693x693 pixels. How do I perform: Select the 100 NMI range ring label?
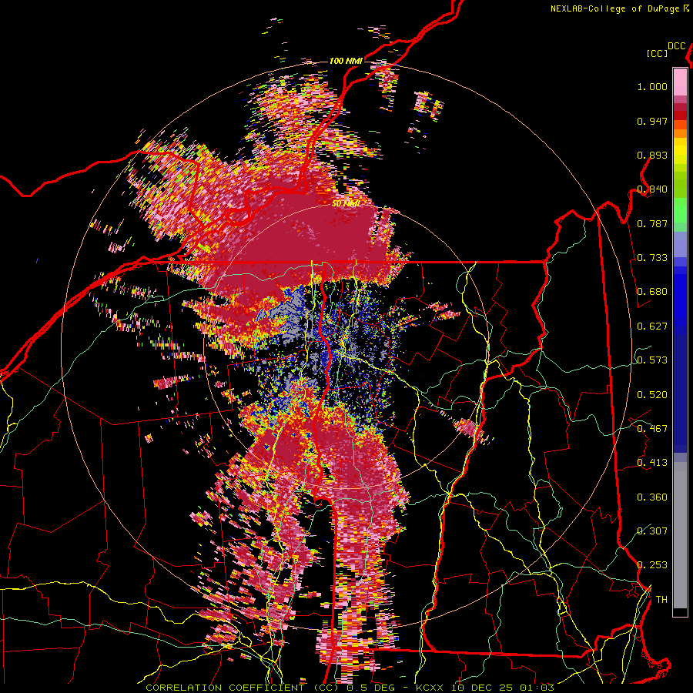[346, 61]
